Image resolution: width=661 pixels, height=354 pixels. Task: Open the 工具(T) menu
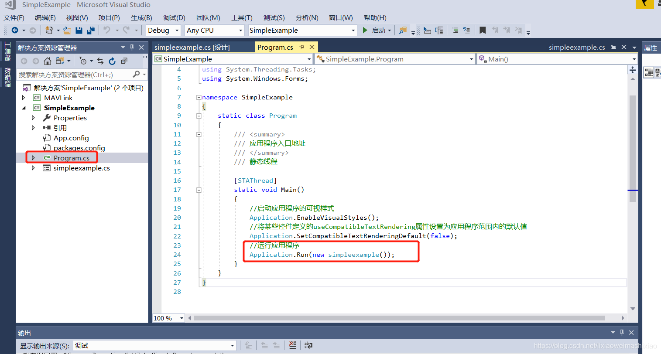[242, 17]
